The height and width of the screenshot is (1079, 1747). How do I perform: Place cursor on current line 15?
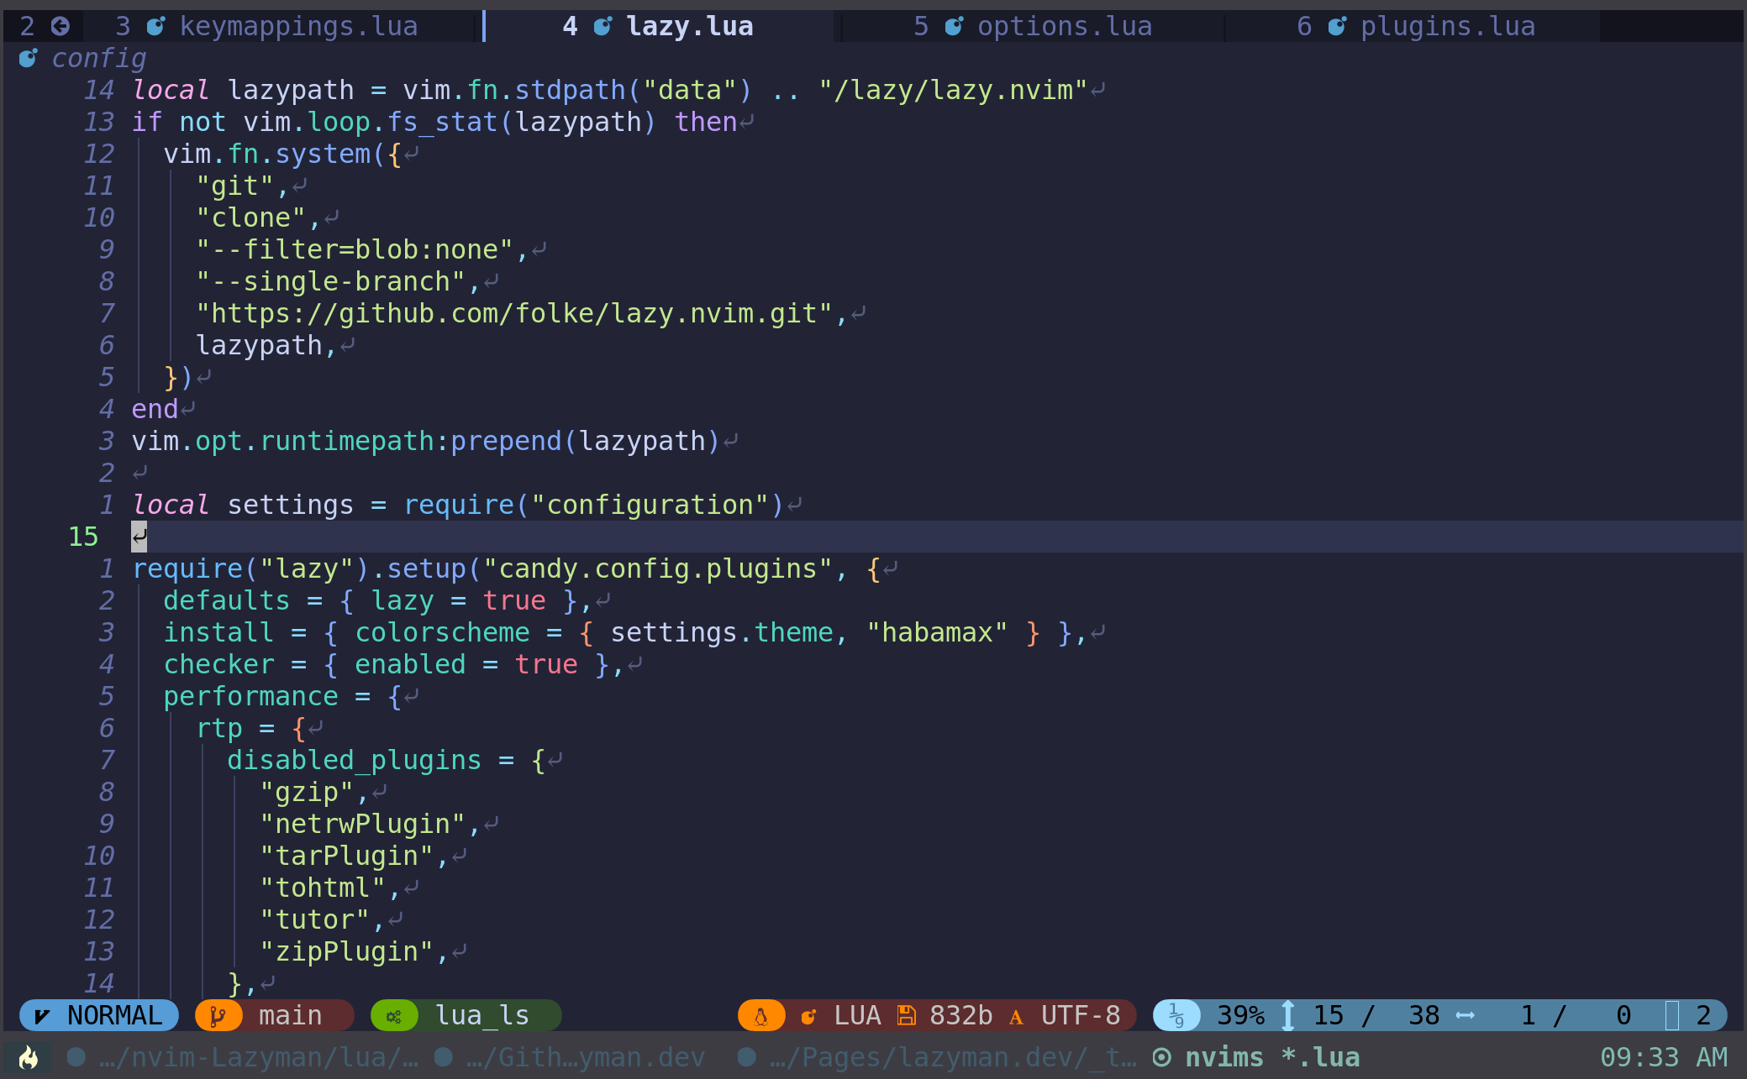[139, 537]
